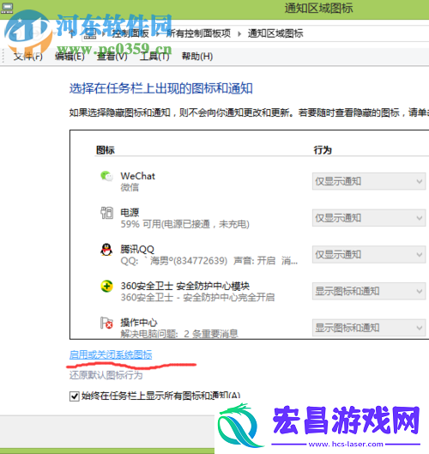Screen dimensions: 429x454
Task: Open the 电源 behavior dropdown
Action: click(368, 218)
